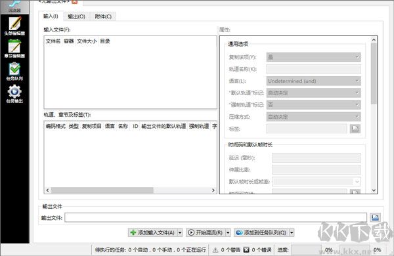Click the 待执行的任务 status text
Viewport: 394px width, 256px height.
pos(150,250)
